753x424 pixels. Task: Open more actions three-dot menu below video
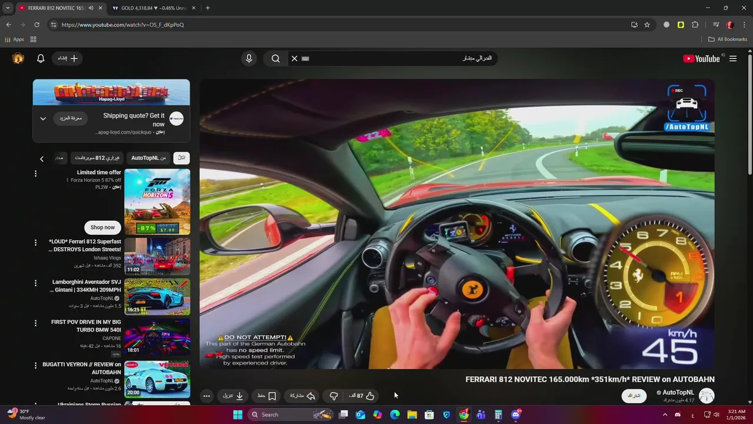point(206,396)
